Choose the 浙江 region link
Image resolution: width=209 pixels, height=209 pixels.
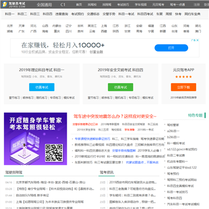click(127, 26)
